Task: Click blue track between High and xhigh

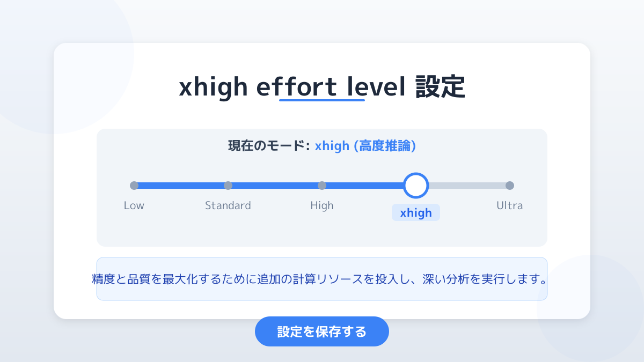Action: (x=364, y=186)
